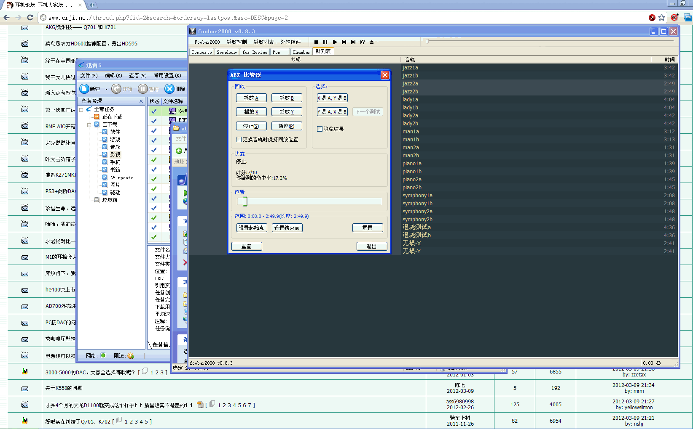Toggle the 音乐 category checkbox

105,147
